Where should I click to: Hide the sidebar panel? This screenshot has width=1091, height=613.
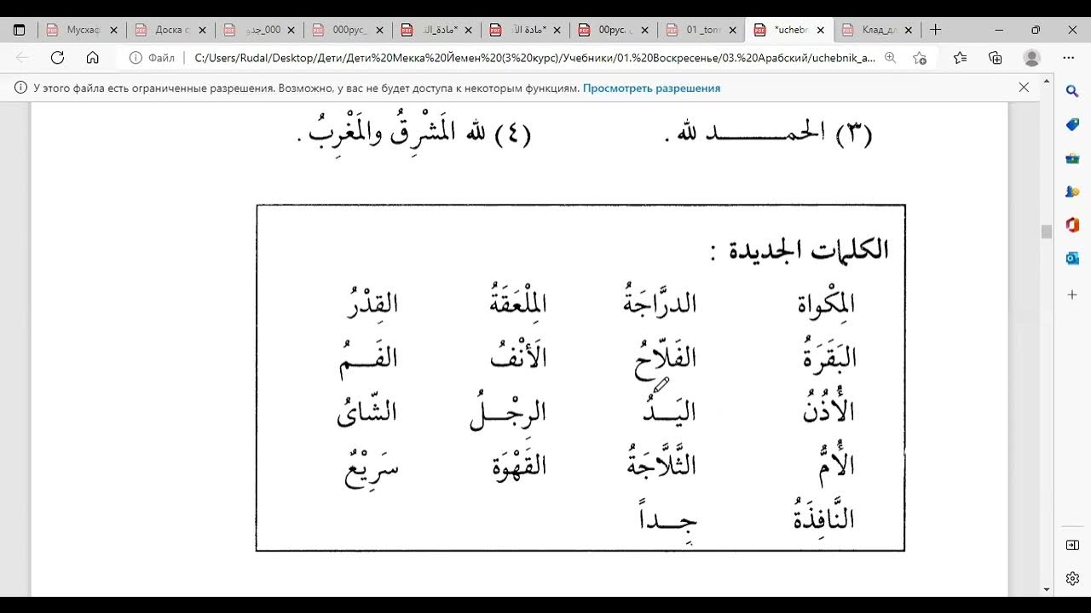coord(1072,545)
